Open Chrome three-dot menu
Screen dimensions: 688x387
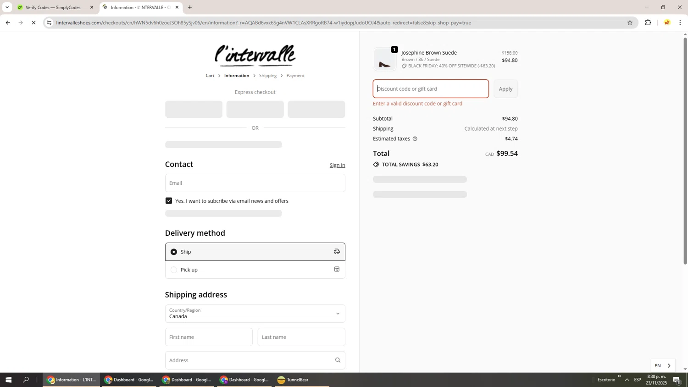pyautogui.click(x=680, y=22)
